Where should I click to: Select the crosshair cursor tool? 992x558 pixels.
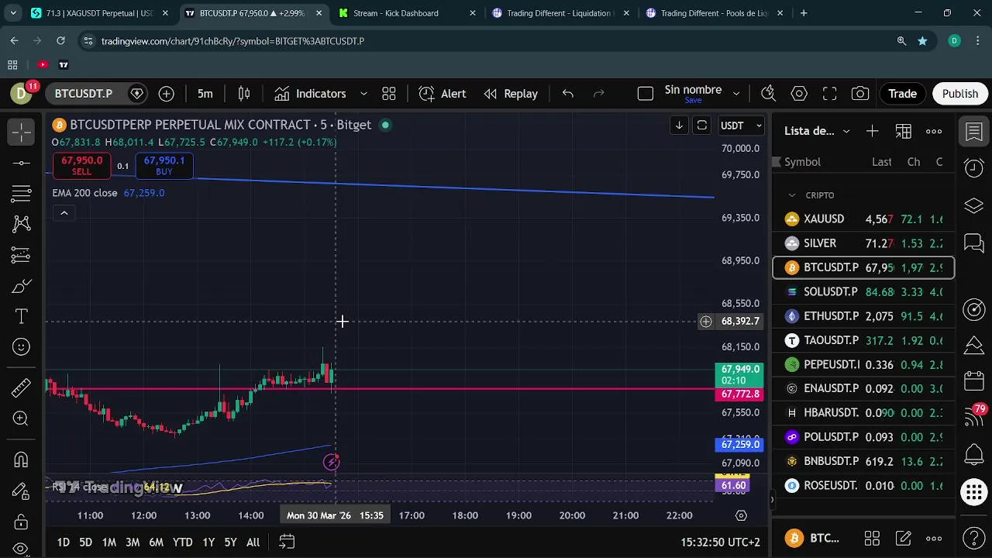pyautogui.click(x=21, y=132)
